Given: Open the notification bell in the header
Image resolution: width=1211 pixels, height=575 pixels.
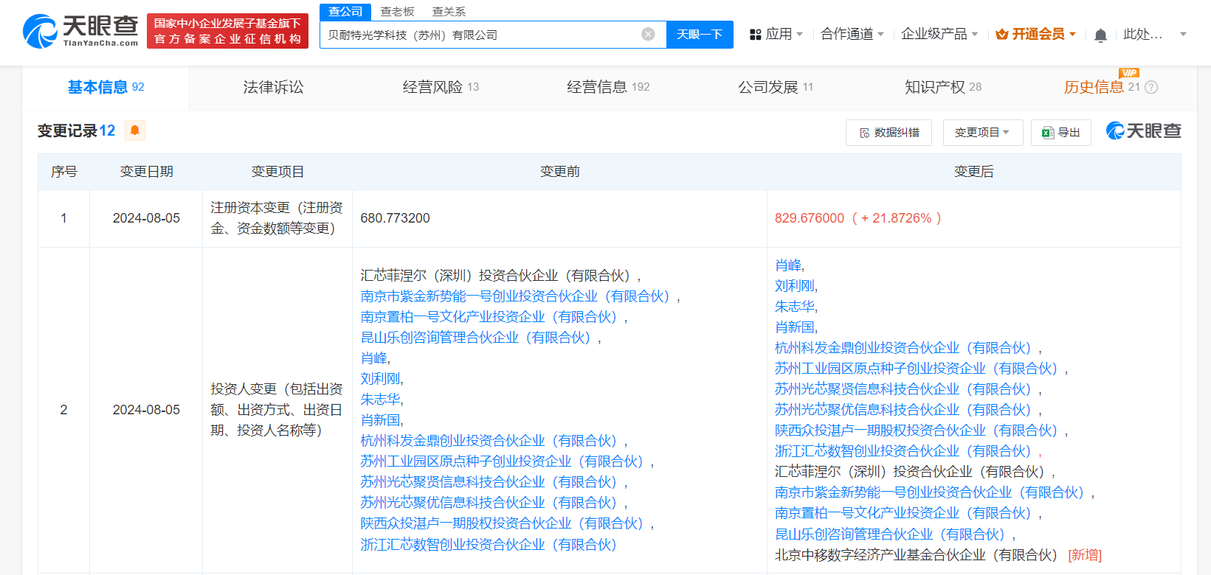Looking at the screenshot, I should pyautogui.click(x=1100, y=35).
